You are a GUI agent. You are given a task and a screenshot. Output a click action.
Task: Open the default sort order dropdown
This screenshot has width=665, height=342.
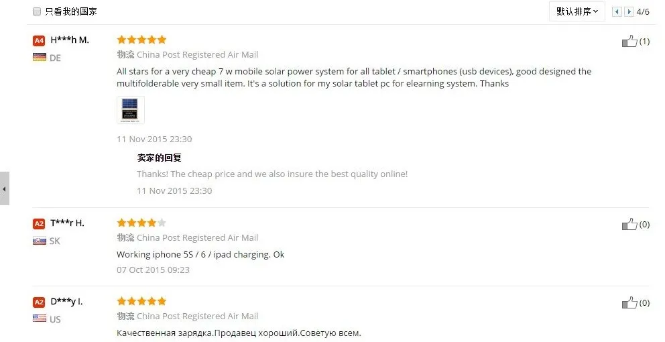[577, 11]
